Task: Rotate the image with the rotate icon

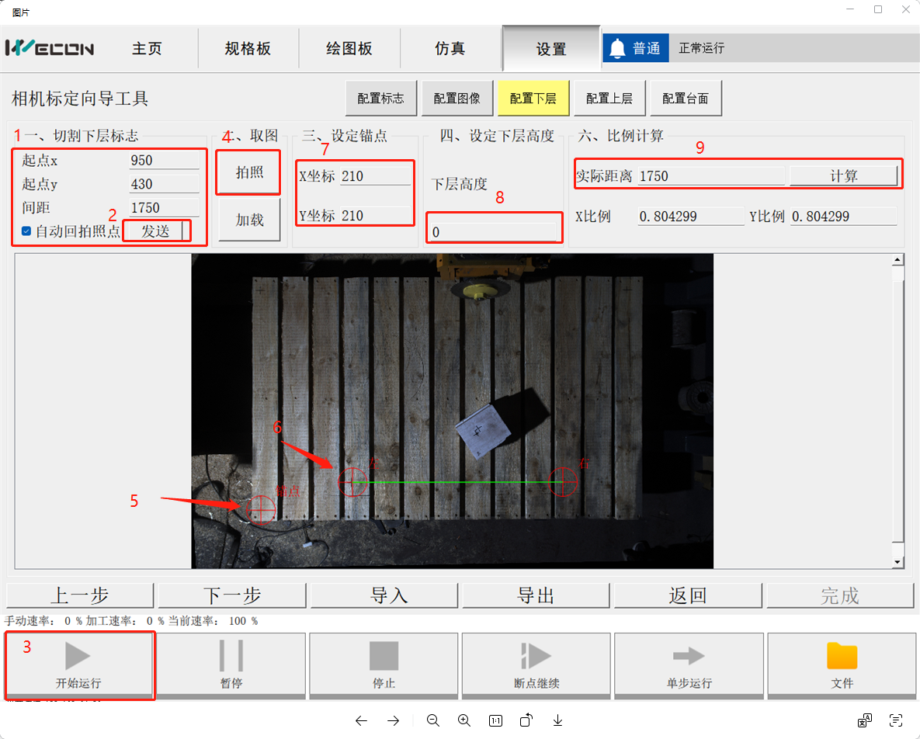Action: pos(526,720)
